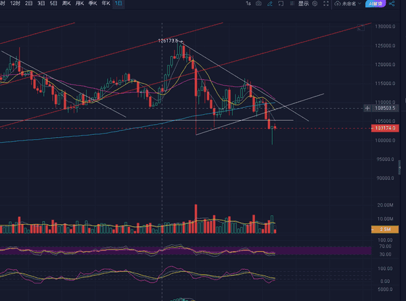The height and width of the screenshot is (301, 406).
Task: Select the 月K timeframe tab
Action: 80,4
